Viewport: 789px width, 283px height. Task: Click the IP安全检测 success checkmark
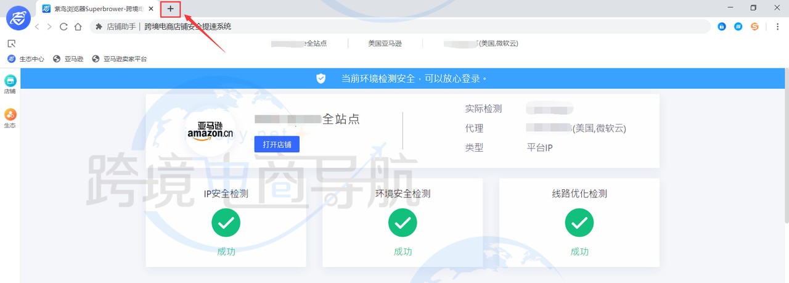(226, 223)
